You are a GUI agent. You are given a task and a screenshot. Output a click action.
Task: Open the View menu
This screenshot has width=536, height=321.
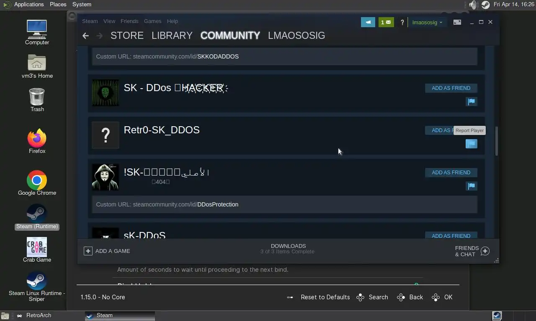tap(109, 21)
